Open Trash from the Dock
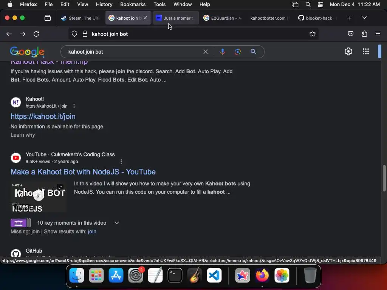Image resolution: width=387 pixels, height=290 pixels. click(x=310, y=275)
